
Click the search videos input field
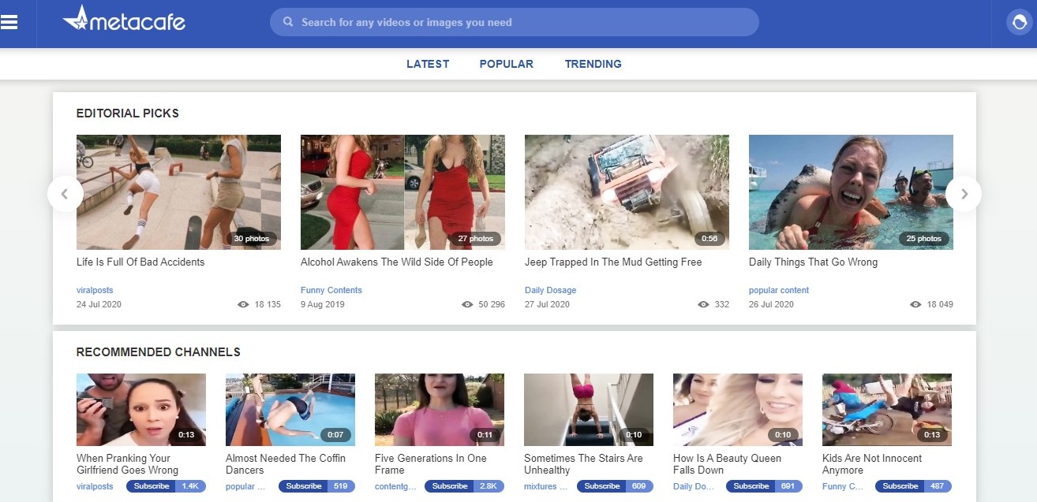coord(521,22)
